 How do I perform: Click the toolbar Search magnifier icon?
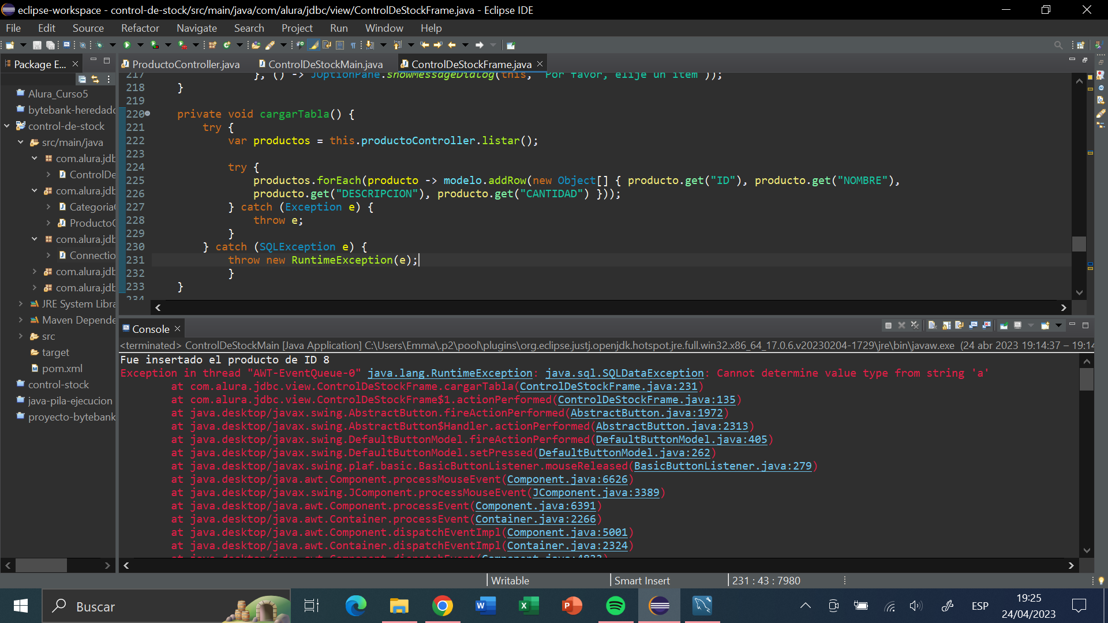1058,45
